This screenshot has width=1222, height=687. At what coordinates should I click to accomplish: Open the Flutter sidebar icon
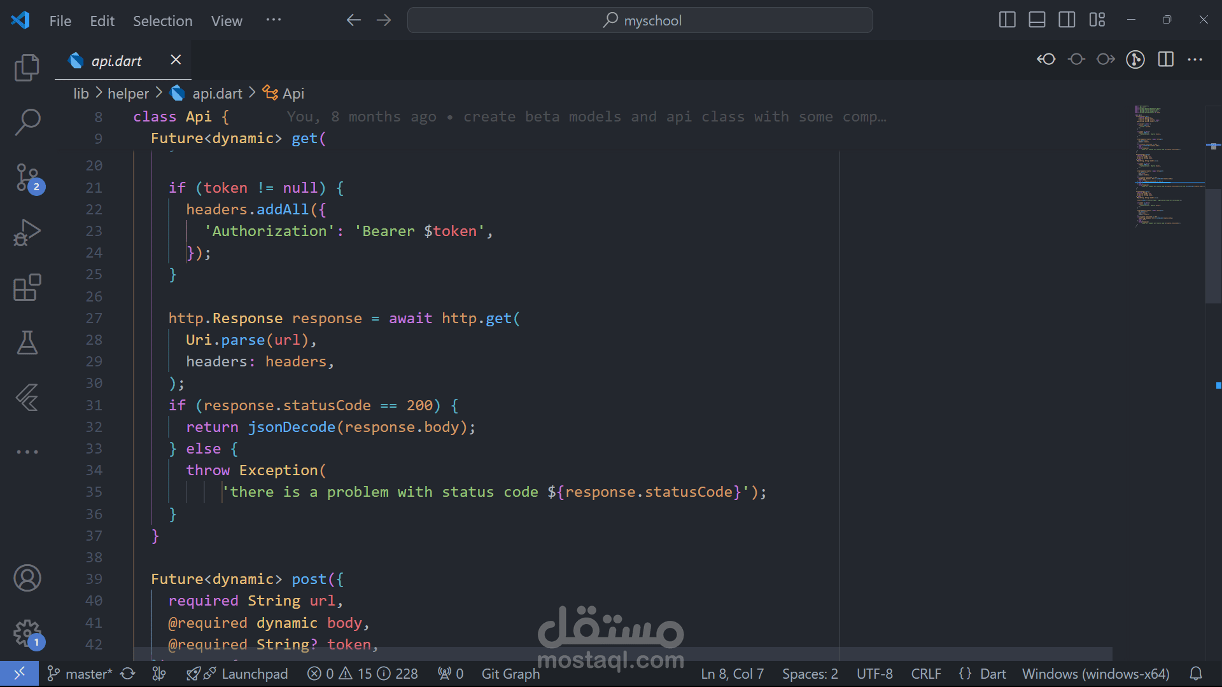(27, 398)
